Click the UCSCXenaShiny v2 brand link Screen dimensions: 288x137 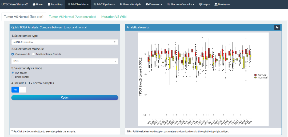point(14,5)
